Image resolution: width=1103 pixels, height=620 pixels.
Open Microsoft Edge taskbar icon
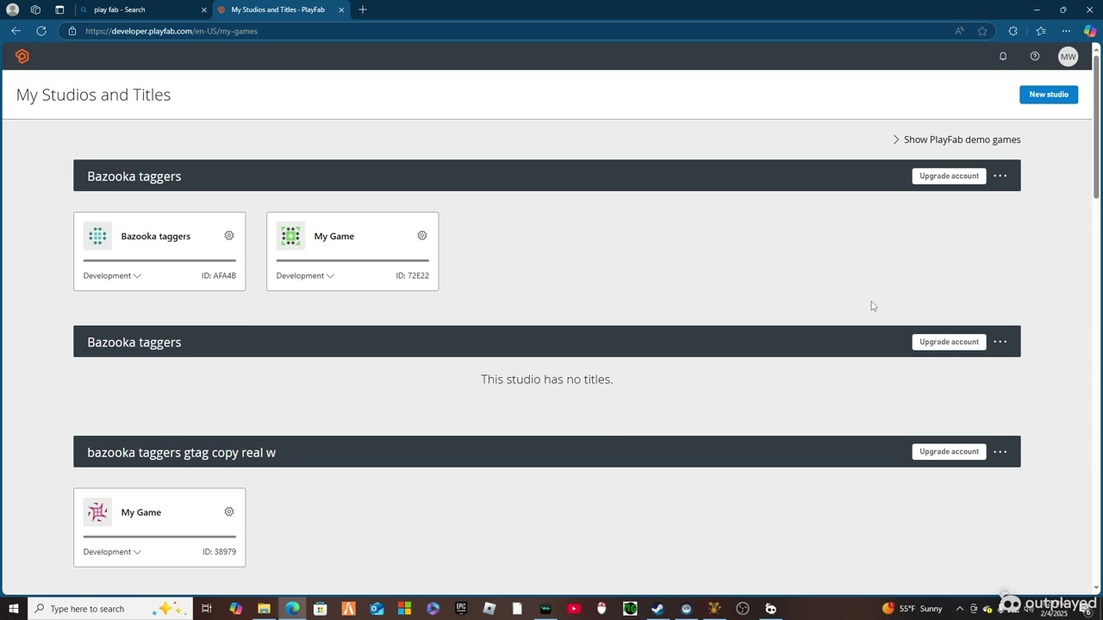tap(292, 609)
